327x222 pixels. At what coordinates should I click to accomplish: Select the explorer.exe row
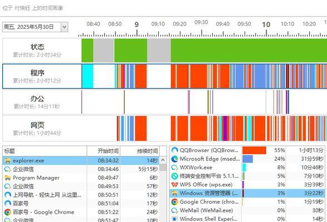click(x=81, y=161)
